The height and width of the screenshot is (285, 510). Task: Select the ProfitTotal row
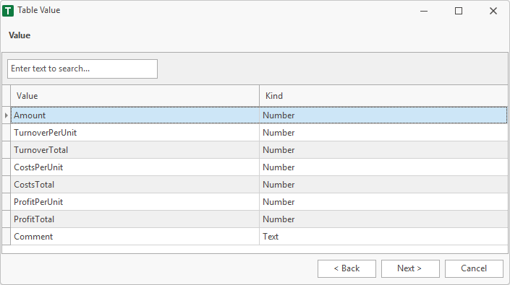[259, 219]
